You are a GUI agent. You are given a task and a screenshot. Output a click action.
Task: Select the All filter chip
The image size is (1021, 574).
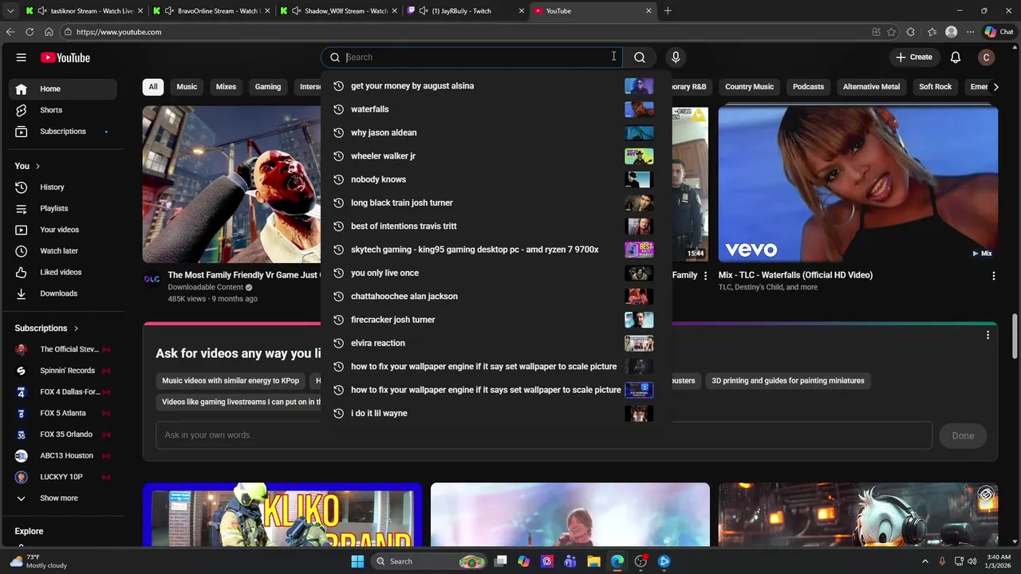(x=153, y=87)
